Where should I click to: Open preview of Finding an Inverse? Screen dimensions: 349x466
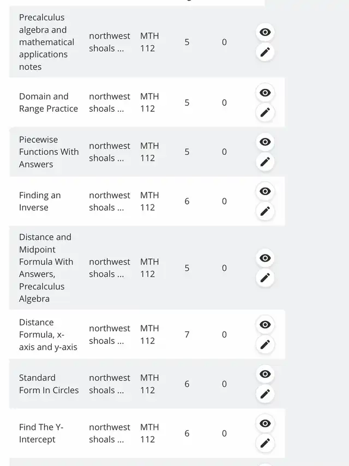pyautogui.click(x=265, y=191)
